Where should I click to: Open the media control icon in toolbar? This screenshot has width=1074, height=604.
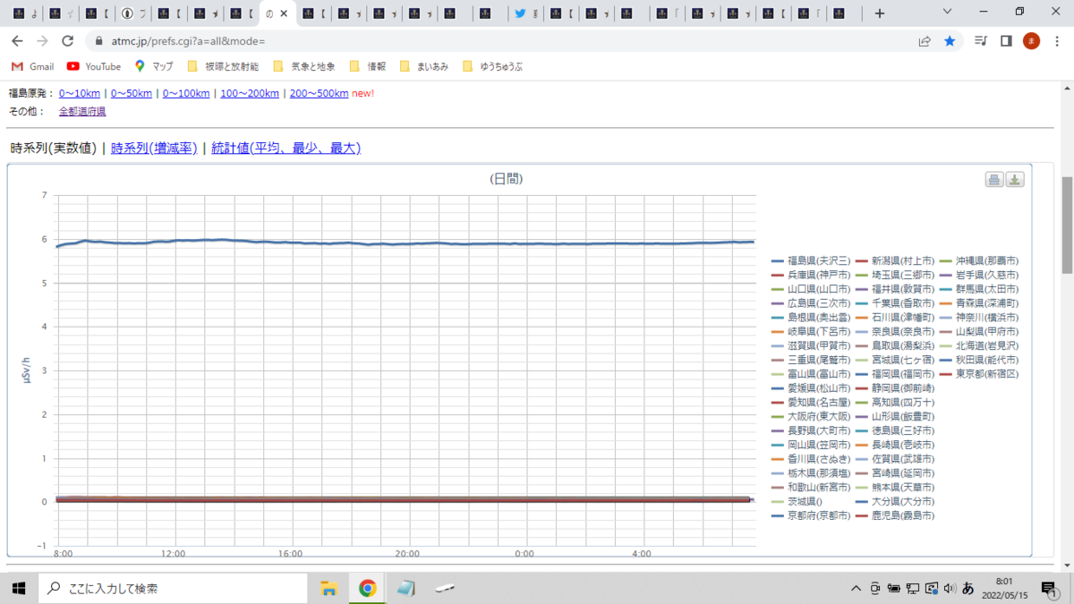[x=981, y=41]
